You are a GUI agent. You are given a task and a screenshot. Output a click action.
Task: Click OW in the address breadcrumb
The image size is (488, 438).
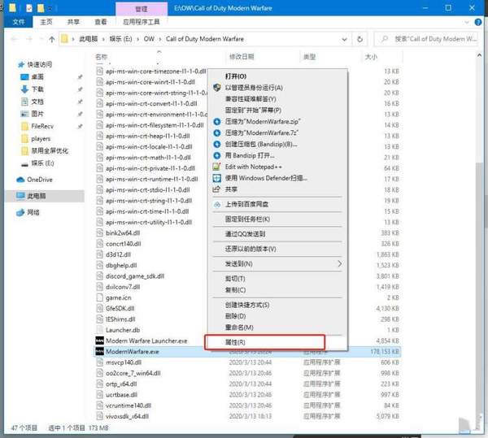click(149, 39)
